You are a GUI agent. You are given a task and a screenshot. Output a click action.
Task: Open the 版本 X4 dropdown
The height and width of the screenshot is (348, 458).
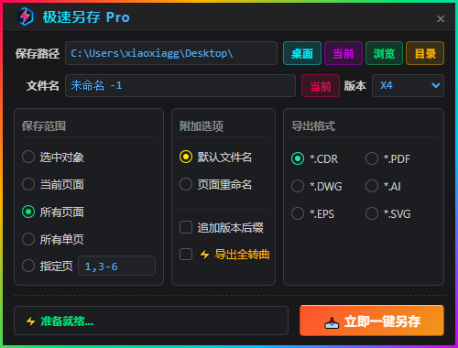coord(408,86)
